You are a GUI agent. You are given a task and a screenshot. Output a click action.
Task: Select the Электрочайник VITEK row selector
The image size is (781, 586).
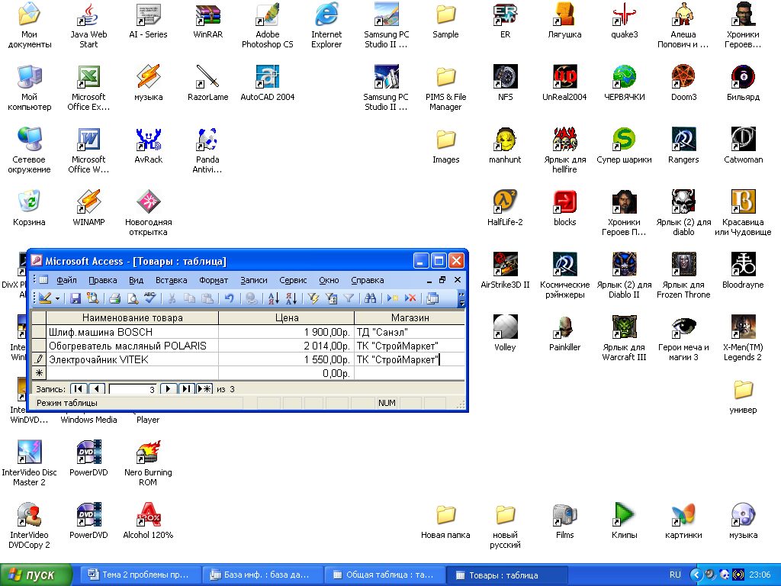point(39,359)
